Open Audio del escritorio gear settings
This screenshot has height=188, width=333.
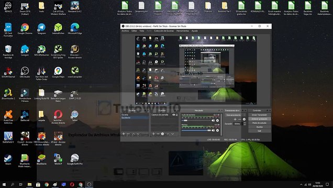click(x=217, y=120)
